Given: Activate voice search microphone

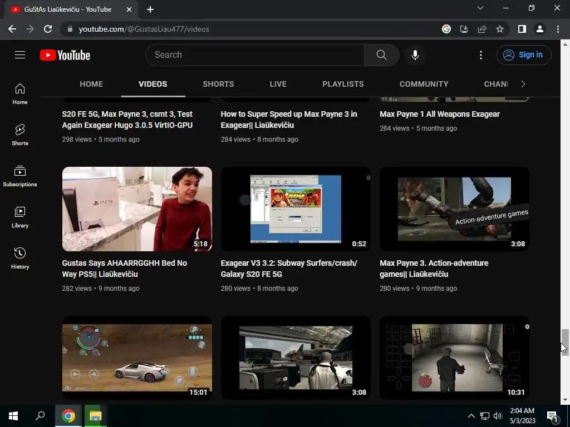Looking at the screenshot, I should coord(415,55).
